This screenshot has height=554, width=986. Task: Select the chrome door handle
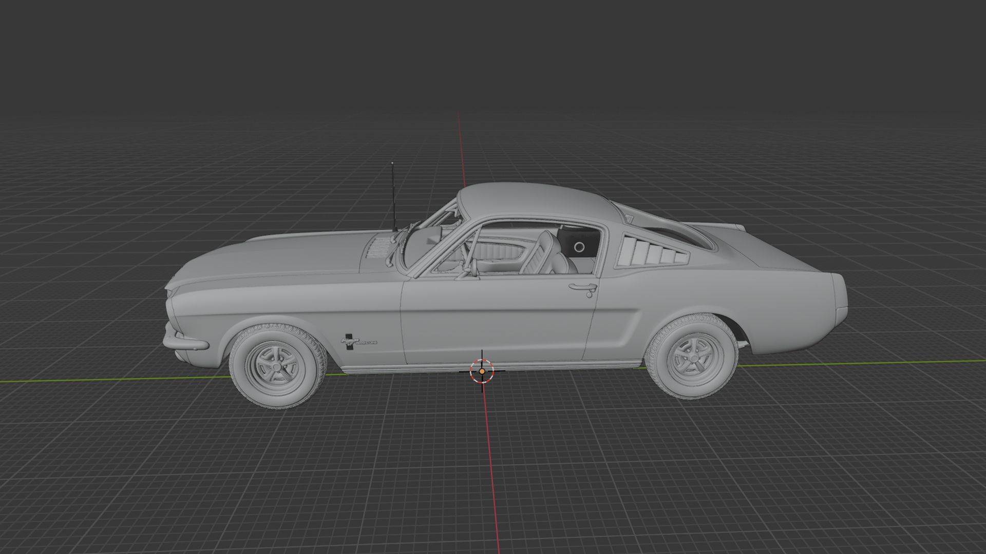click(x=584, y=288)
